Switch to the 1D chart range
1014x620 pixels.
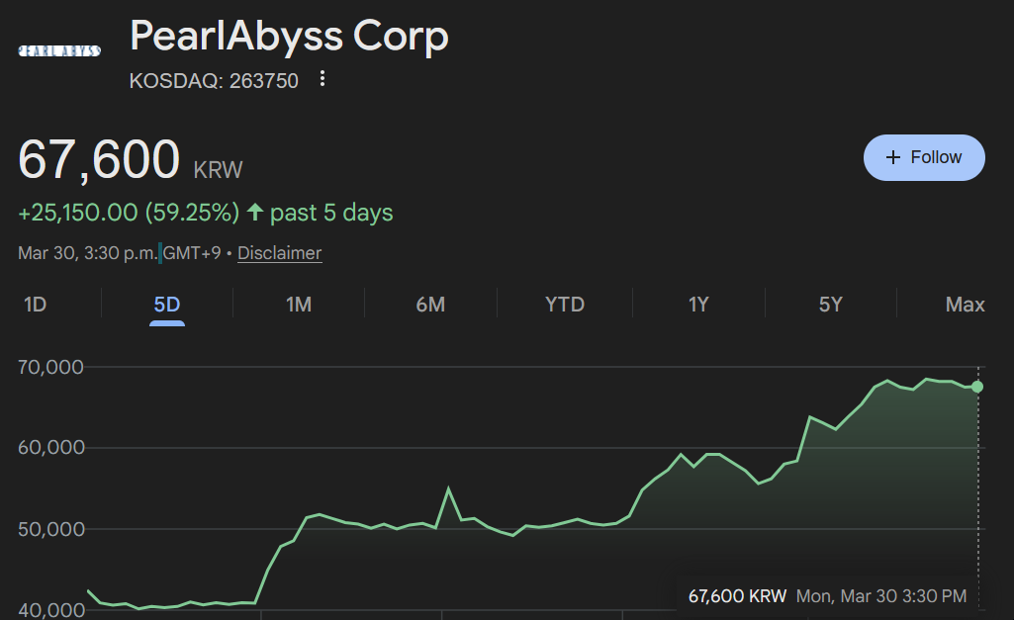[35, 305]
